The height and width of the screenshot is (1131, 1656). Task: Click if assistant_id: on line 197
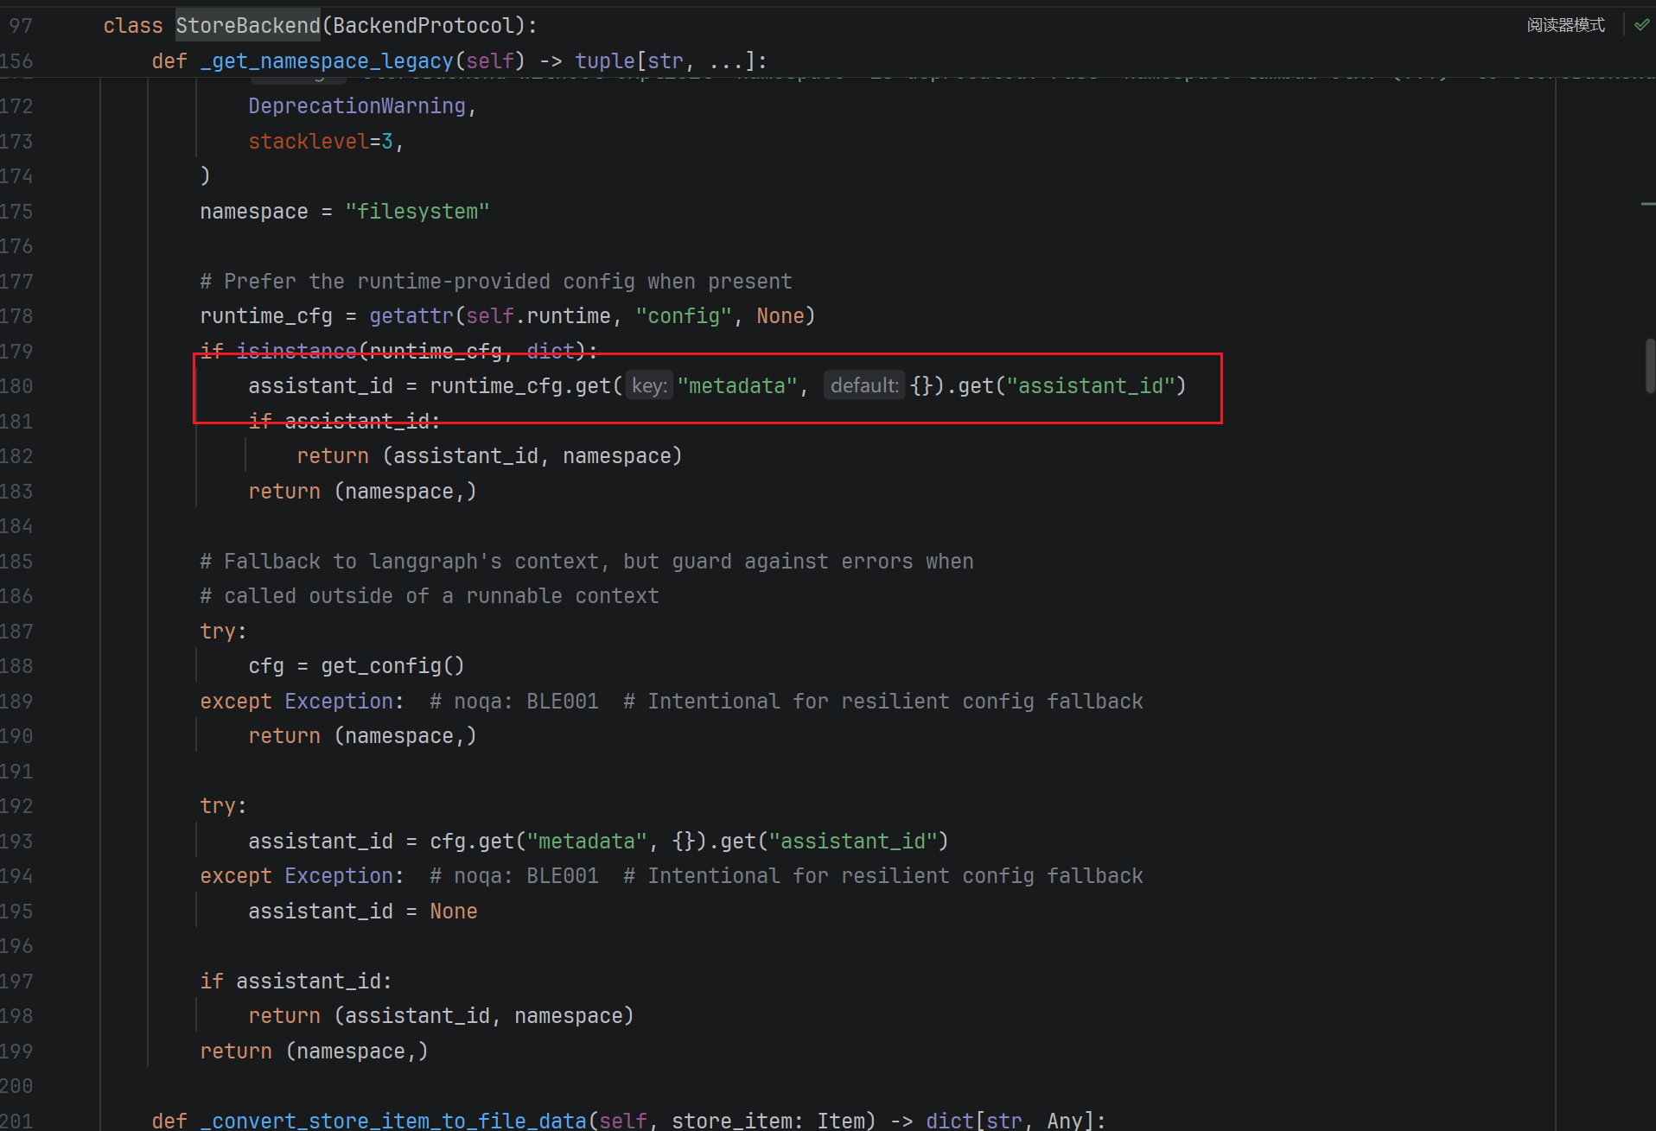[296, 982]
